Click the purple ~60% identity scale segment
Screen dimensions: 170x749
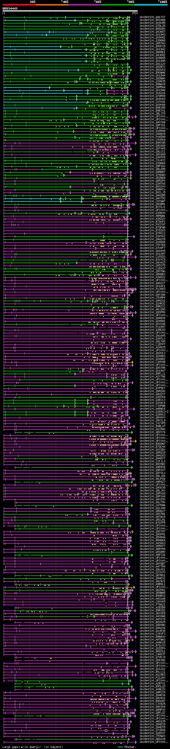[85, 5]
